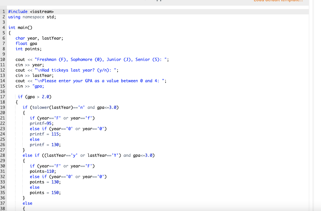Click line number 34 in the gutter
This screenshot has width=321, height=211.
3,187
